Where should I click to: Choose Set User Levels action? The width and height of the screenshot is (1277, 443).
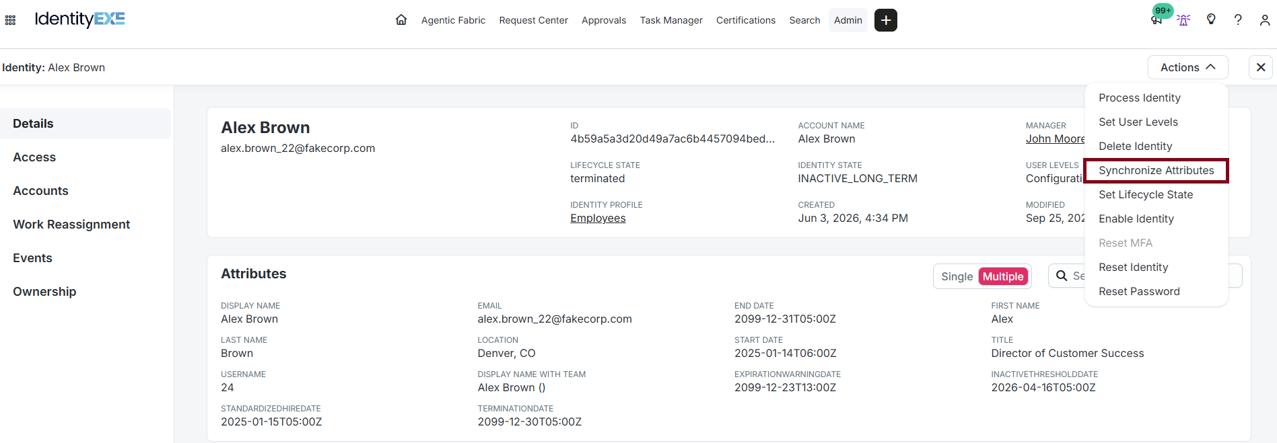pyautogui.click(x=1157, y=122)
